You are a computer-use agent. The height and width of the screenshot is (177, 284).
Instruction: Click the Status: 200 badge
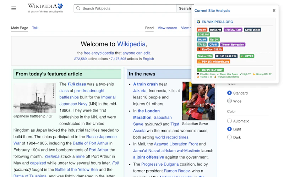205,56
